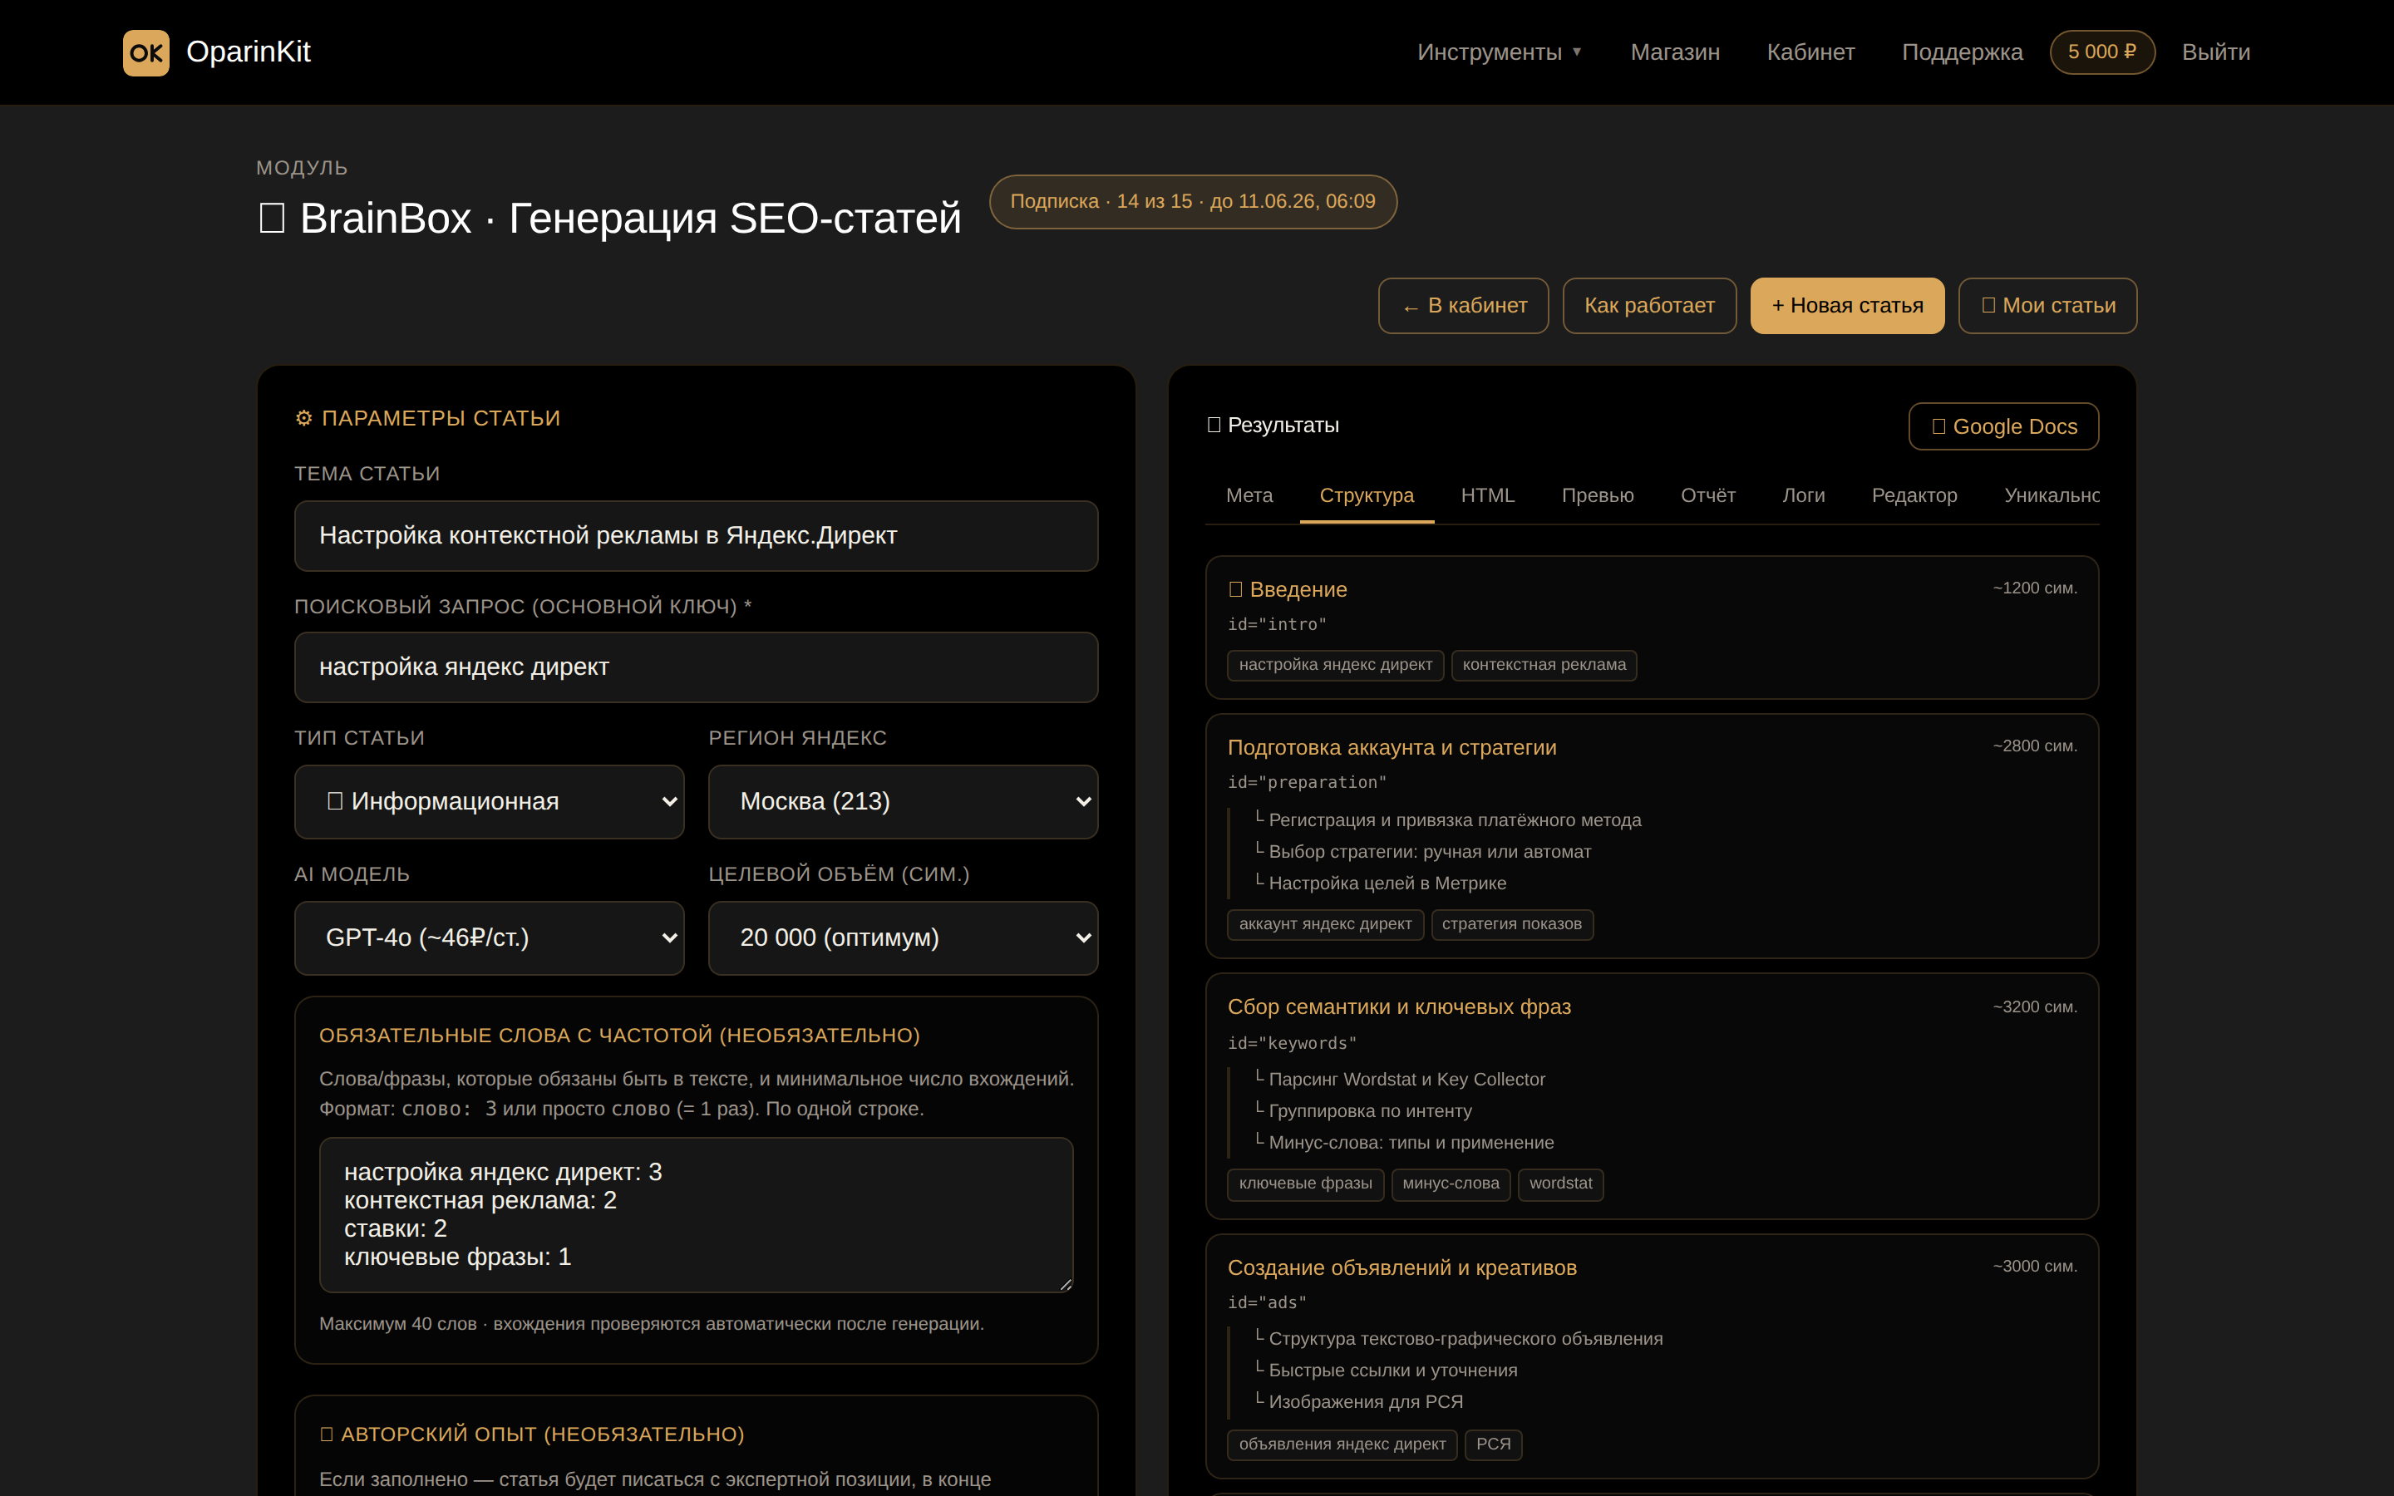Switch to the Логи tab

point(1804,495)
